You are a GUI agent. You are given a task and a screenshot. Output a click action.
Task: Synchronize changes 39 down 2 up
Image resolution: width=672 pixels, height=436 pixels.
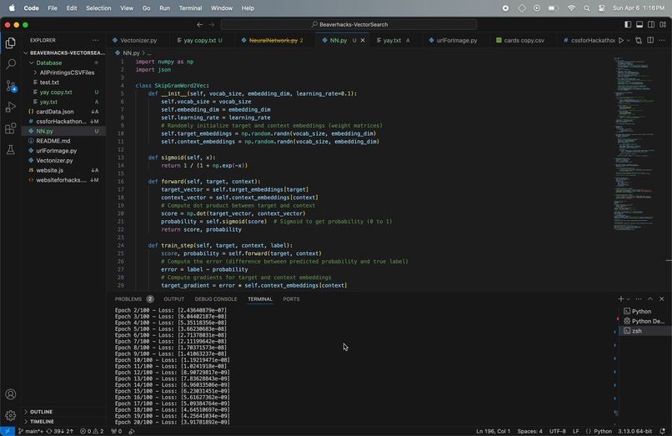(60, 431)
